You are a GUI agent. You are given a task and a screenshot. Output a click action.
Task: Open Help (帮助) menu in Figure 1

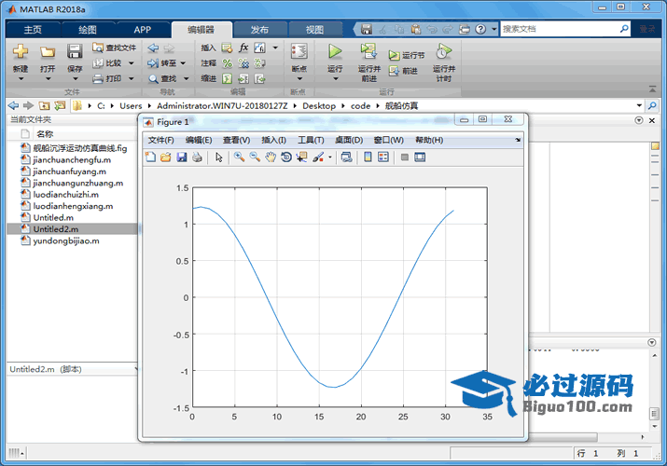click(x=429, y=140)
